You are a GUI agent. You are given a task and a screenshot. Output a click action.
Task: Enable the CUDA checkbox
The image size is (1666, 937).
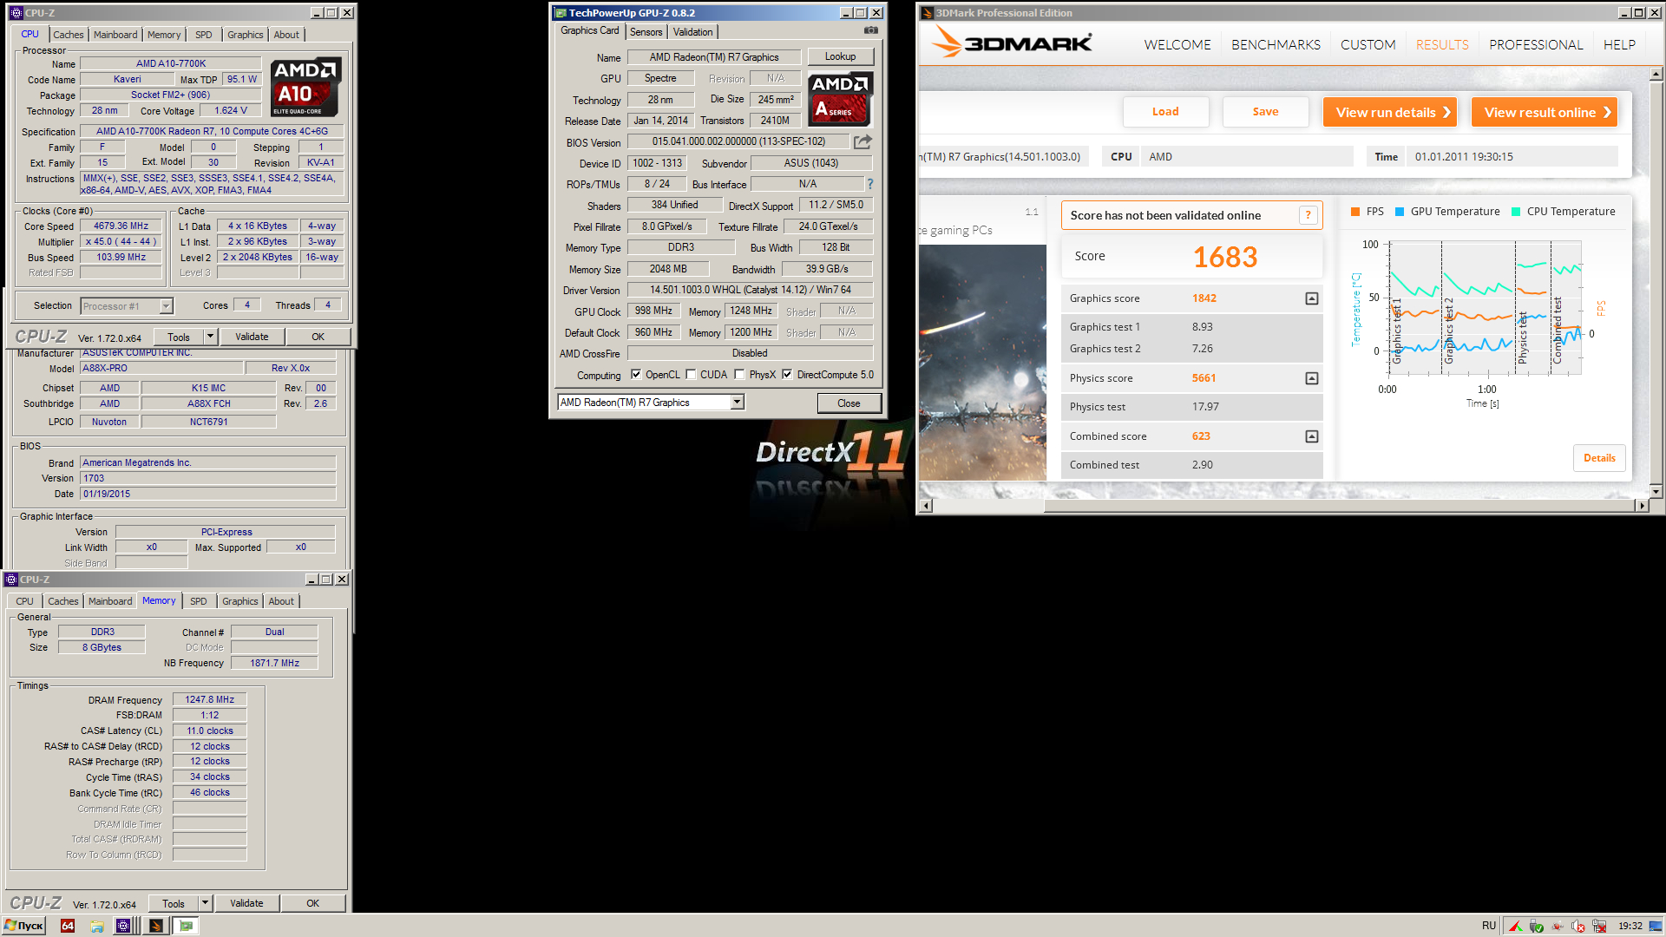(x=691, y=375)
